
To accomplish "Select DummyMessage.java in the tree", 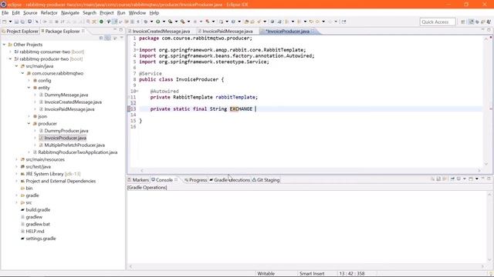I will click(66, 95).
